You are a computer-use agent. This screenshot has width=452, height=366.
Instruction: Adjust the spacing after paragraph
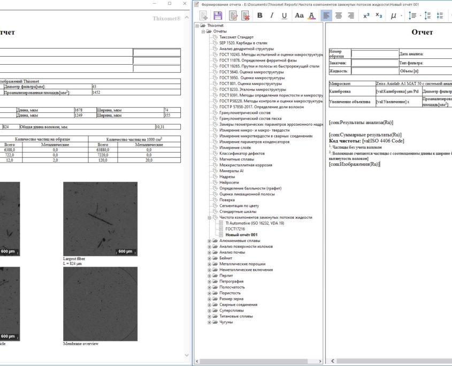point(440,16)
